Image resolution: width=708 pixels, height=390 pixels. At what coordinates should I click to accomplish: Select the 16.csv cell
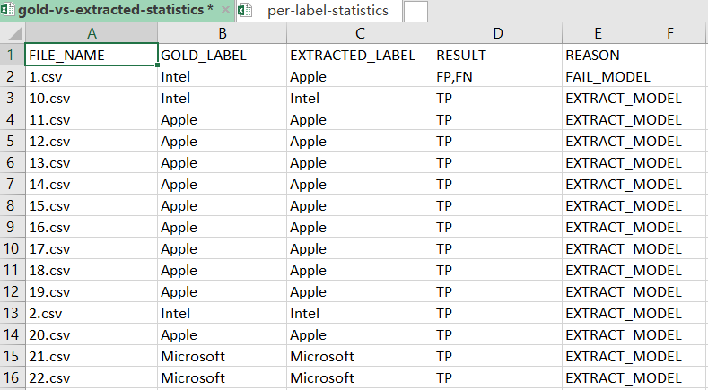coord(92,227)
